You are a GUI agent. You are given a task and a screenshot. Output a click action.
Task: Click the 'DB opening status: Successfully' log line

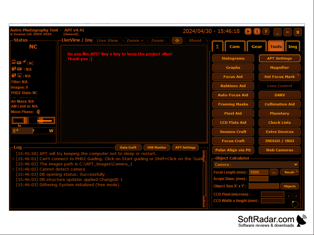click(60, 174)
